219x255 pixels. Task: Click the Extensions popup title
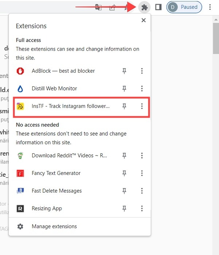coord(31,26)
